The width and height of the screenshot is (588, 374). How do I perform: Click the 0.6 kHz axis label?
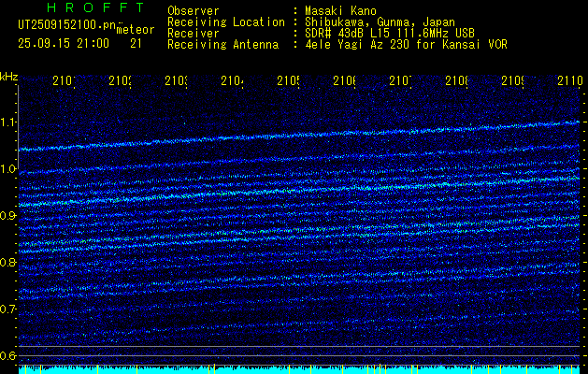point(7,356)
